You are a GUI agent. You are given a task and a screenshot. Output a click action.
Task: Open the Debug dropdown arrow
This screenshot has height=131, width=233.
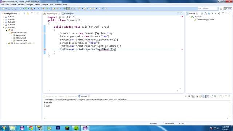(23, 8)
